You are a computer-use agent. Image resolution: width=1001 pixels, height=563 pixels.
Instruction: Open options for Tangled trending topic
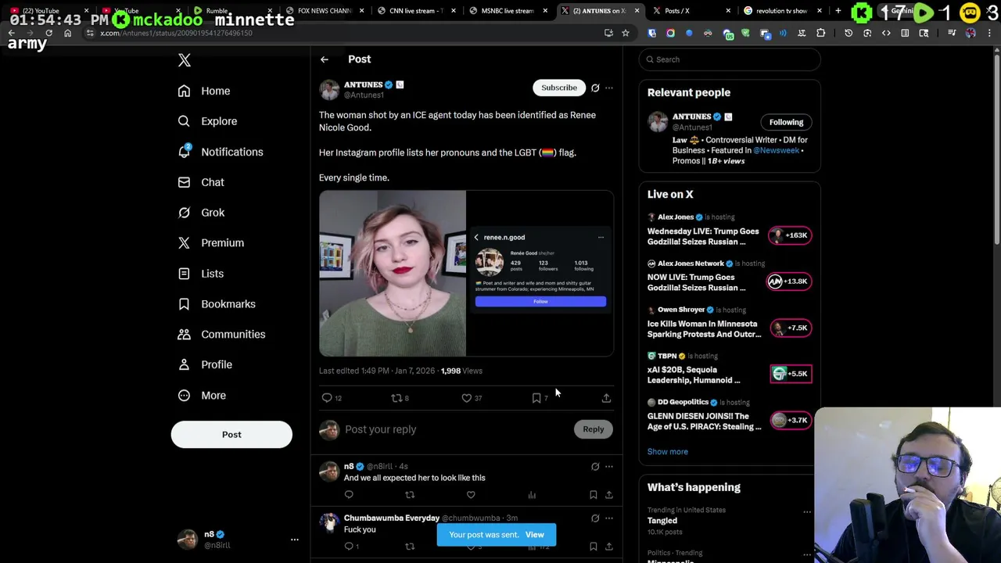(807, 512)
